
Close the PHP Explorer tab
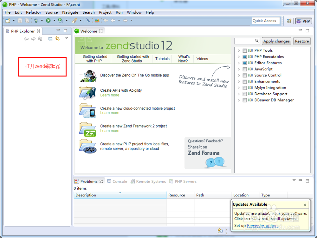(38, 31)
